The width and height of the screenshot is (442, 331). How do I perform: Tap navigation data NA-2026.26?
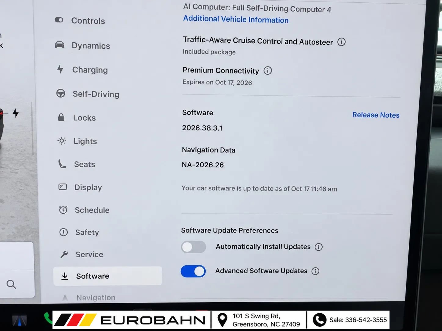tap(203, 165)
